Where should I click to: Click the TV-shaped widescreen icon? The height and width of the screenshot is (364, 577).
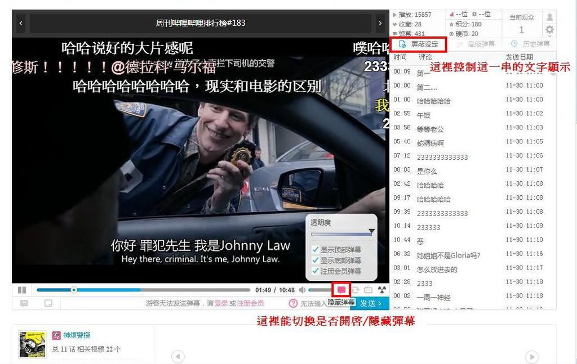369,290
